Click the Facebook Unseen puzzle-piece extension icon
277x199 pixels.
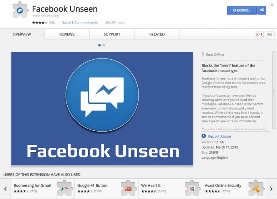(x=20, y=10)
